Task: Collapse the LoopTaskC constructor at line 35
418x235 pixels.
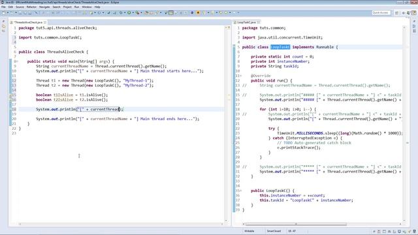Action: [241, 191]
